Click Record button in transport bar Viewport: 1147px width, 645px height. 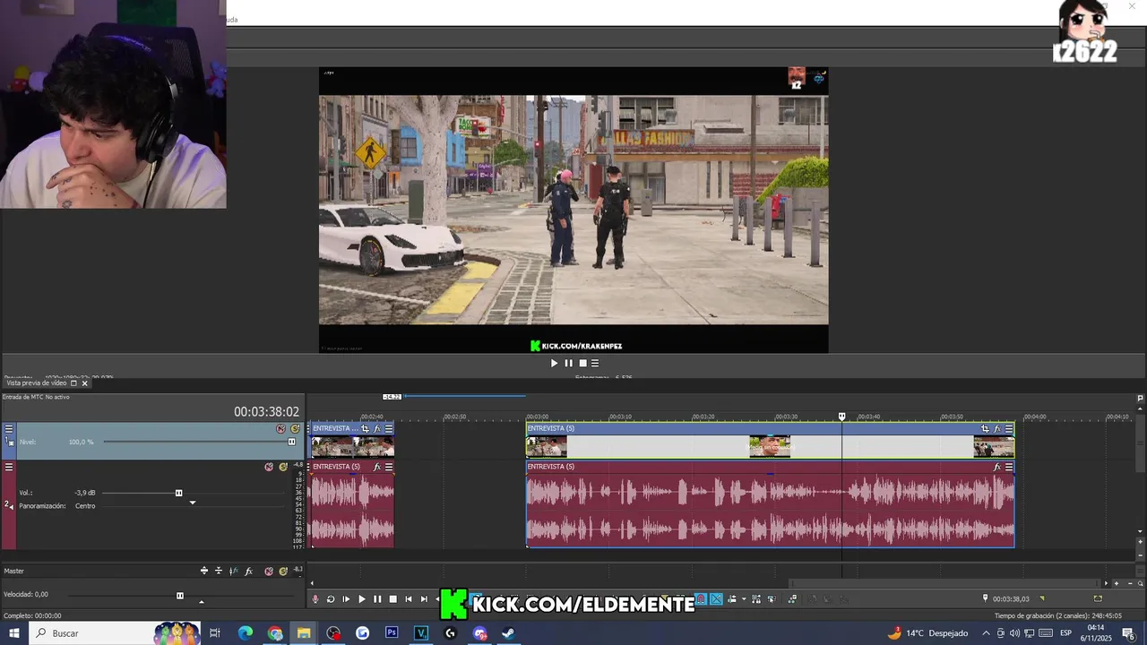(315, 599)
